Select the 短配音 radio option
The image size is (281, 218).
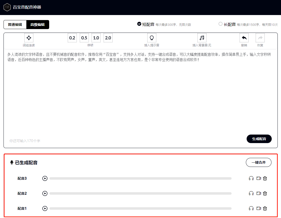coord(139,24)
